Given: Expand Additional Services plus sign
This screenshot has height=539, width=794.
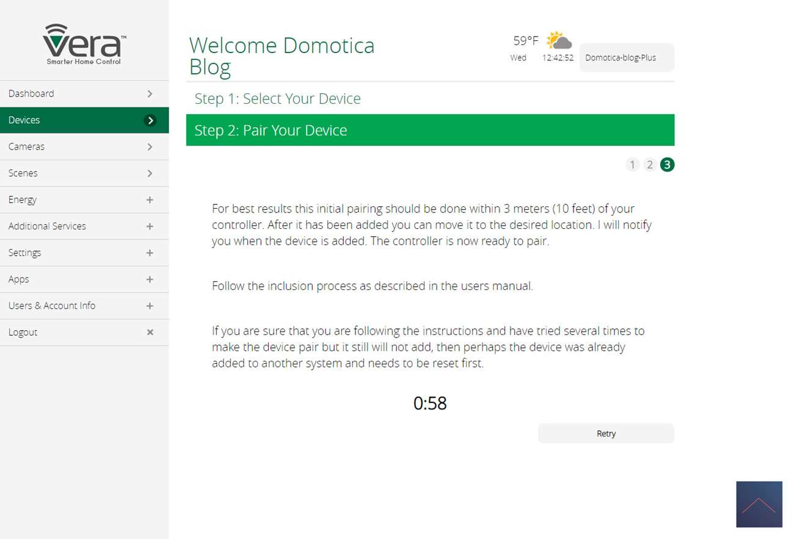Looking at the screenshot, I should [150, 226].
